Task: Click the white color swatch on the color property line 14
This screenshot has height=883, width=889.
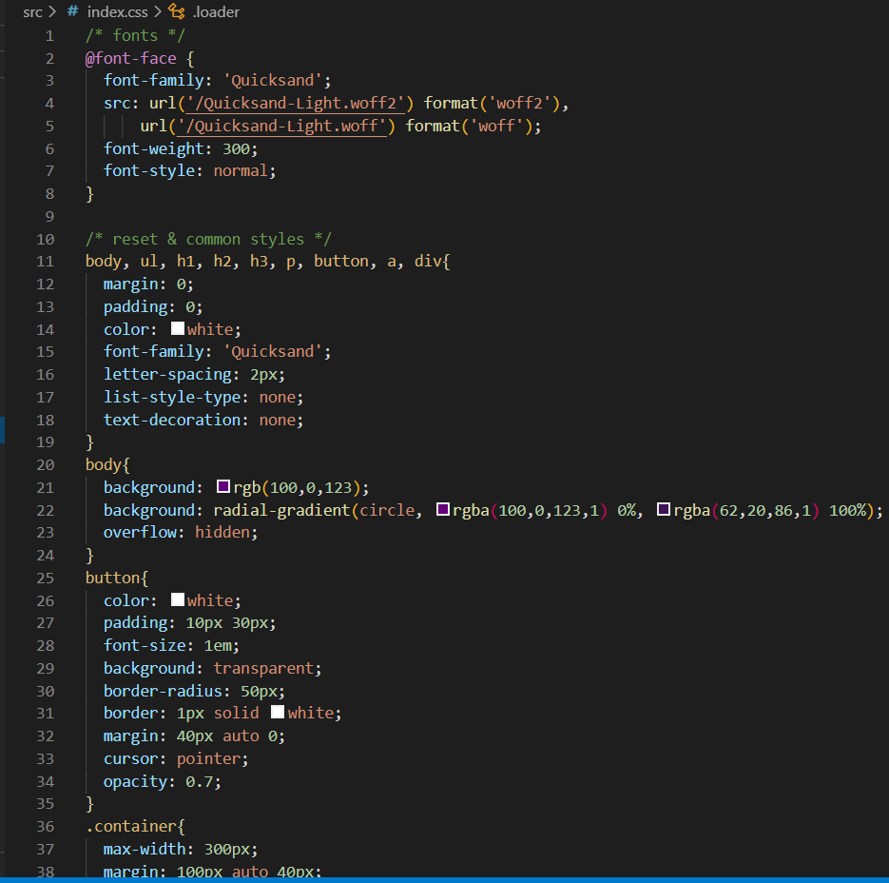Action: tap(177, 328)
